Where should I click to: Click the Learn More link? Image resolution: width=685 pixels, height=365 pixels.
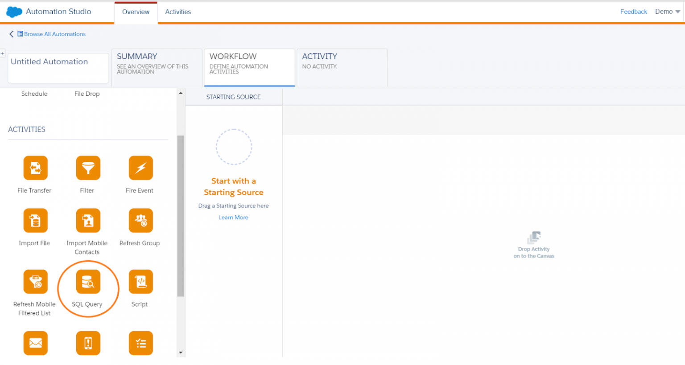pyautogui.click(x=233, y=217)
